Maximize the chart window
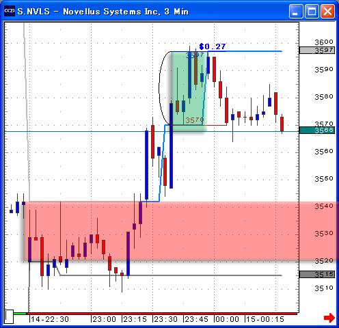This screenshot has height=328, width=339. pos(312,11)
